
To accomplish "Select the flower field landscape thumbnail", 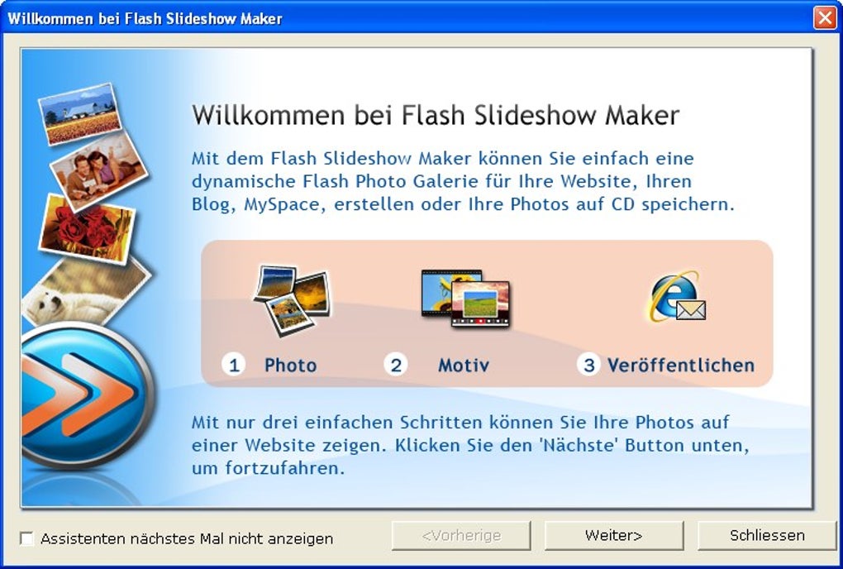I will pos(80,113).
